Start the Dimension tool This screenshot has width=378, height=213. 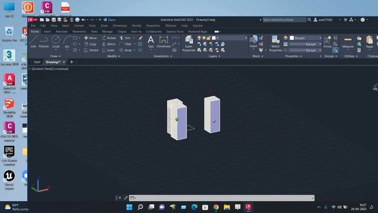(x=164, y=41)
